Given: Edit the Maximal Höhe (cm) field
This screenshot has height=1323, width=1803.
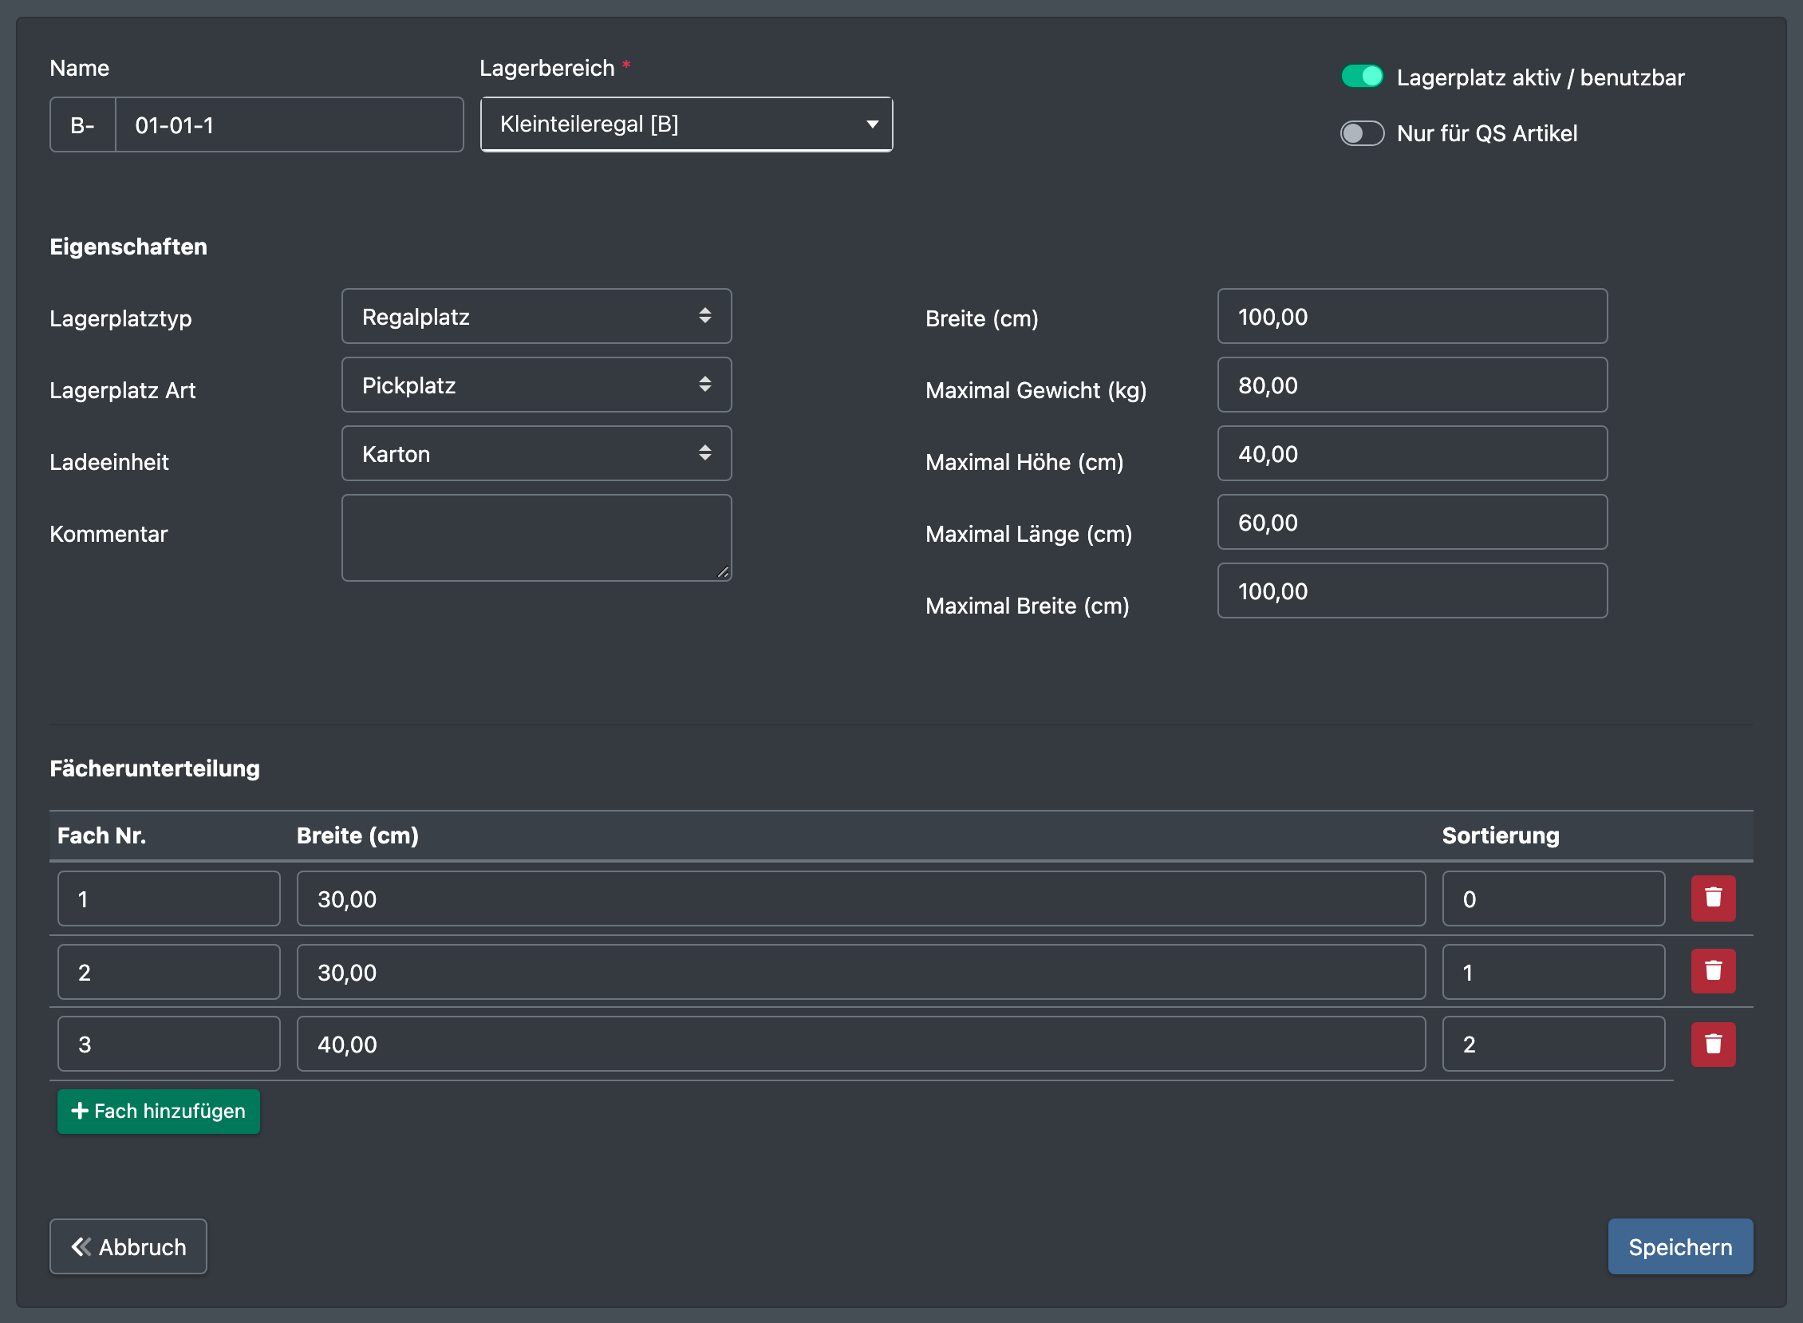Looking at the screenshot, I should click(1412, 454).
